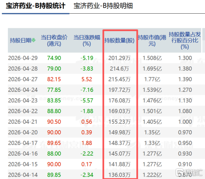This screenshot has height=179, width=205.
Task: Click percentage value 1.300
Action: 185,58
